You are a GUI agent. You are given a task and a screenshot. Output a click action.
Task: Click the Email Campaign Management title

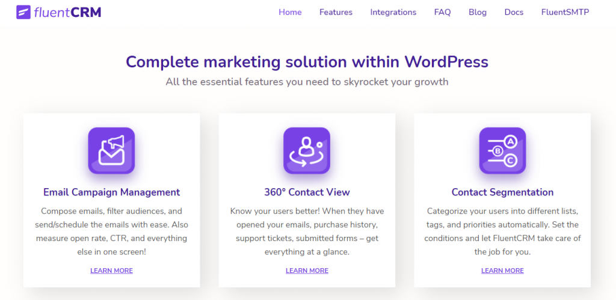tap(111, 192)
